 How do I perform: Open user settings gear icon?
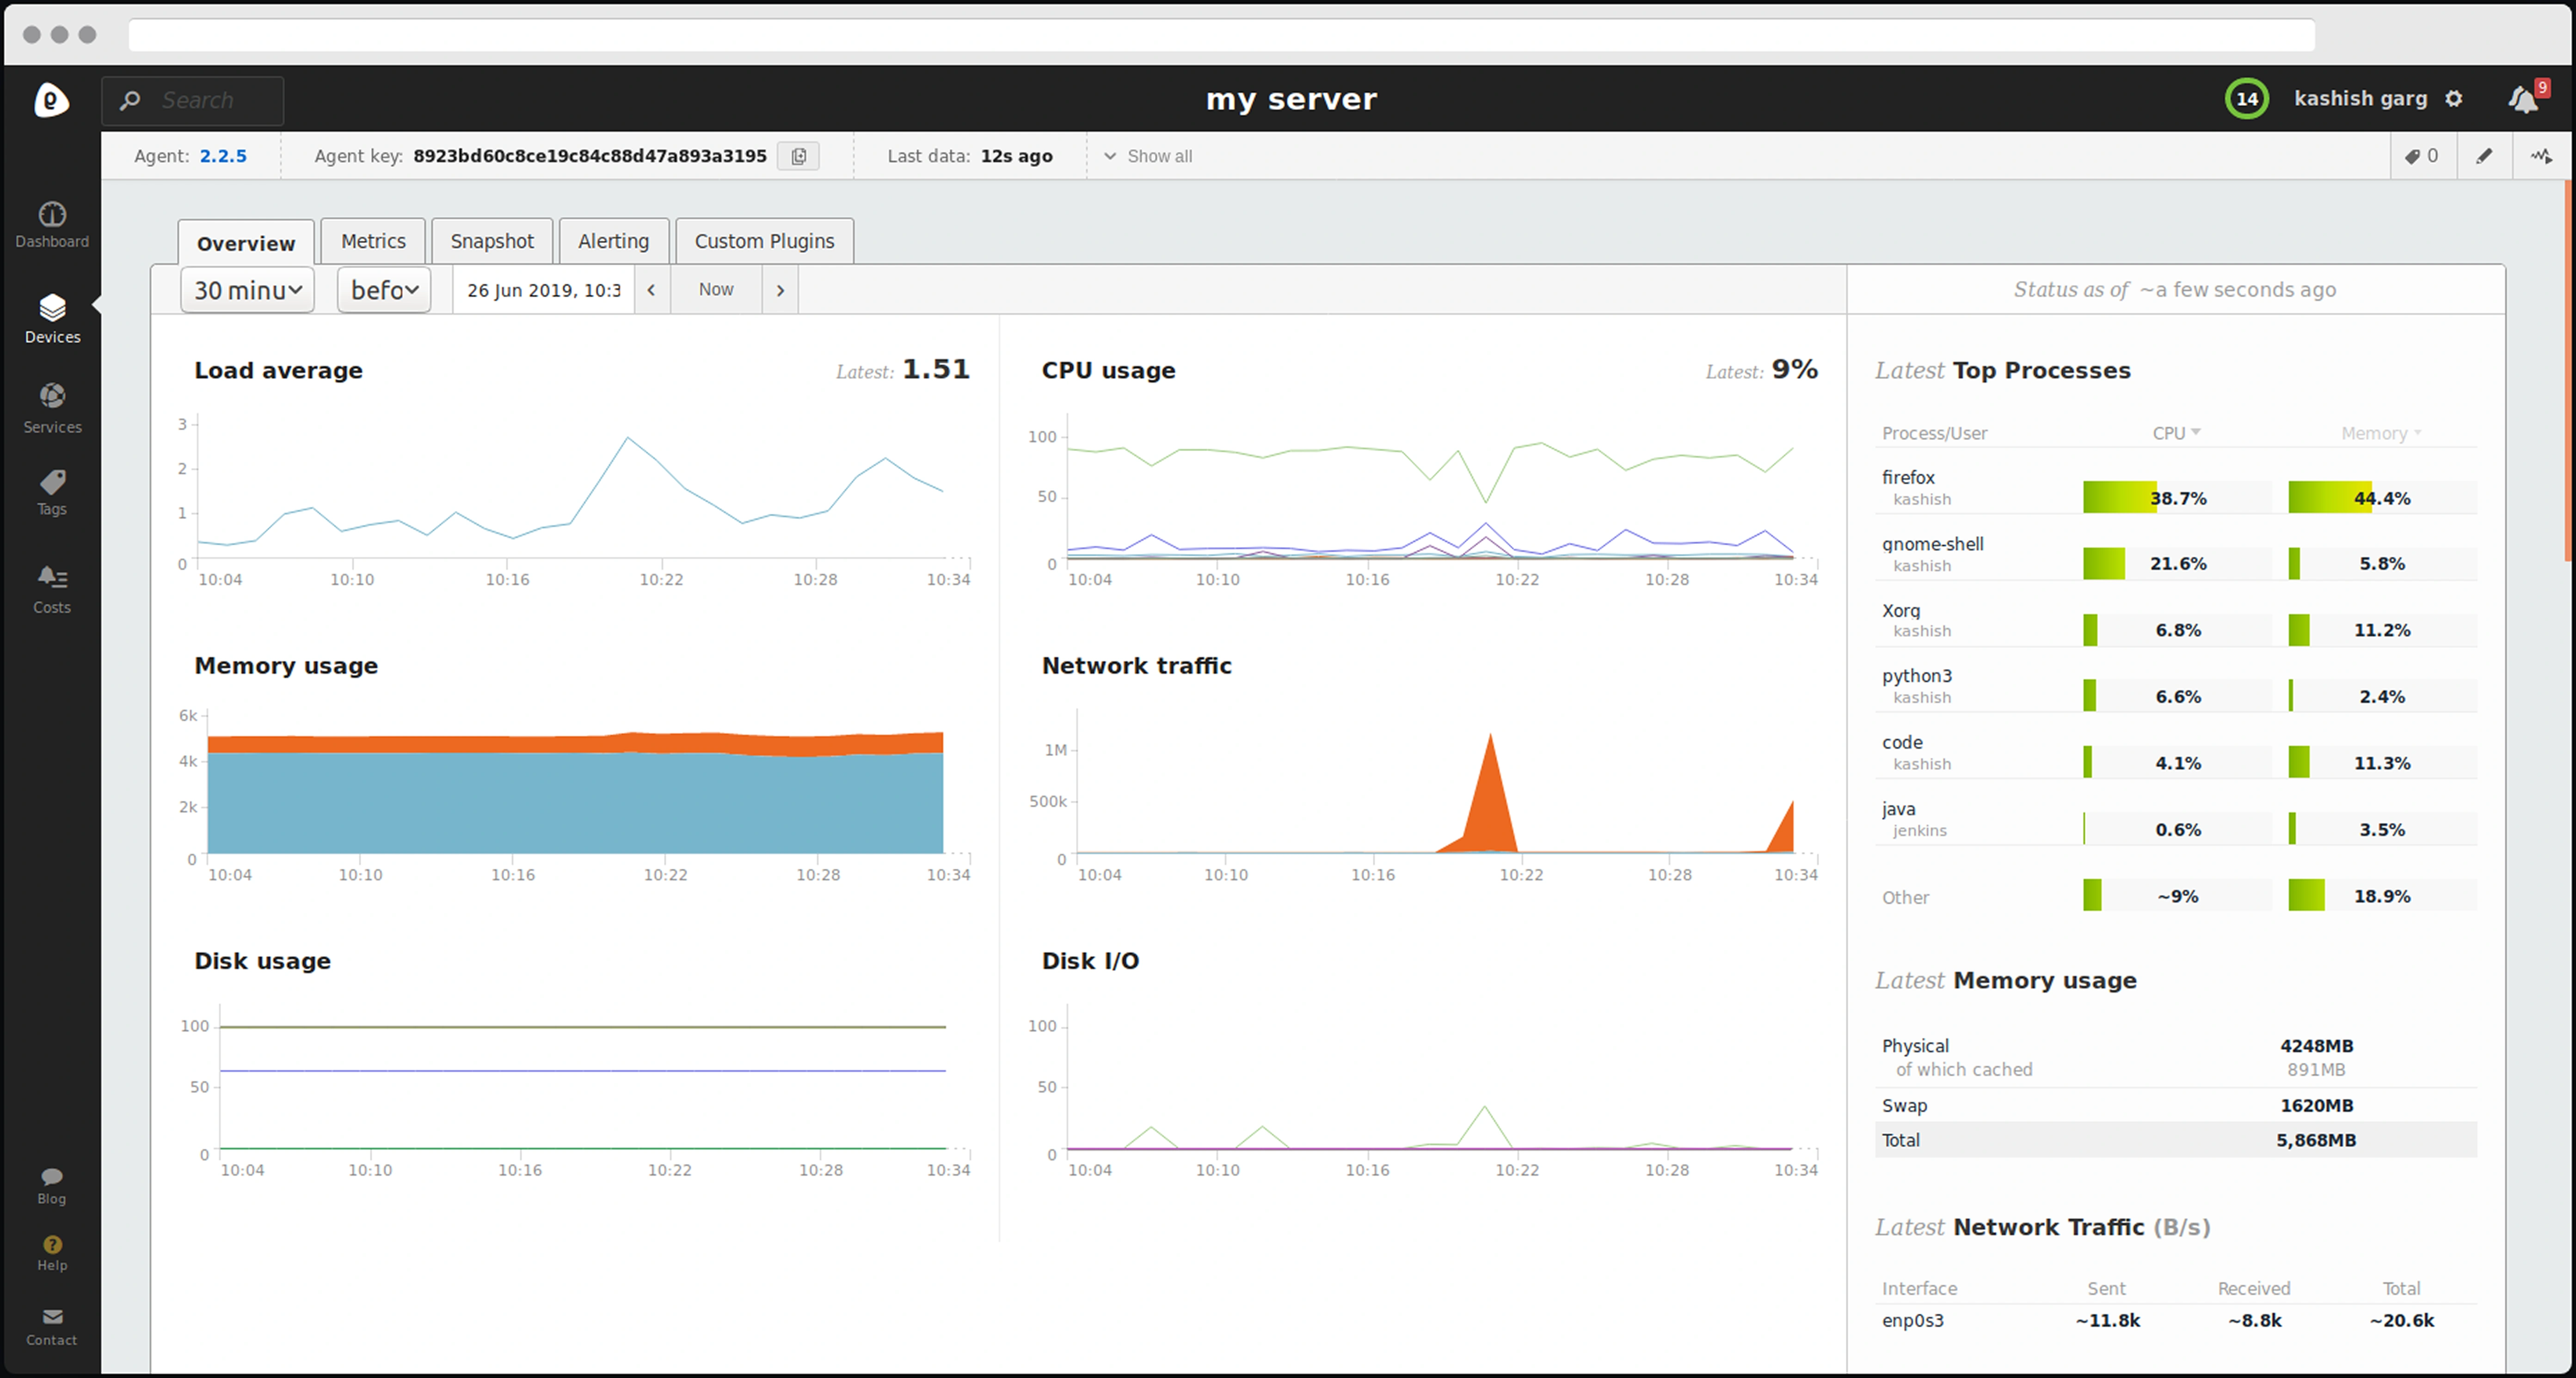coord(2454,99)
